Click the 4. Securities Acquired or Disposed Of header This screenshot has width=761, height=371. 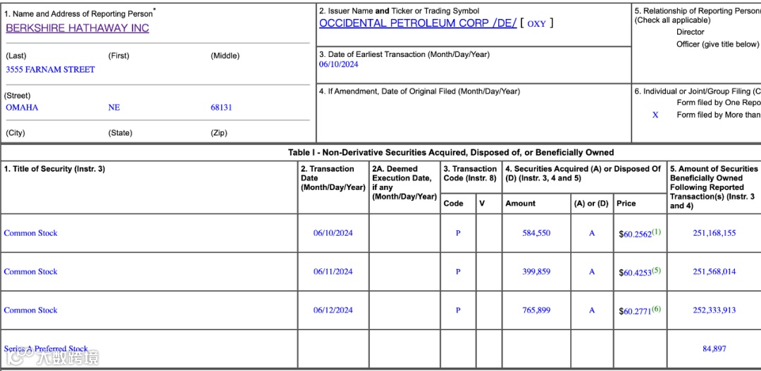point(583,174)
